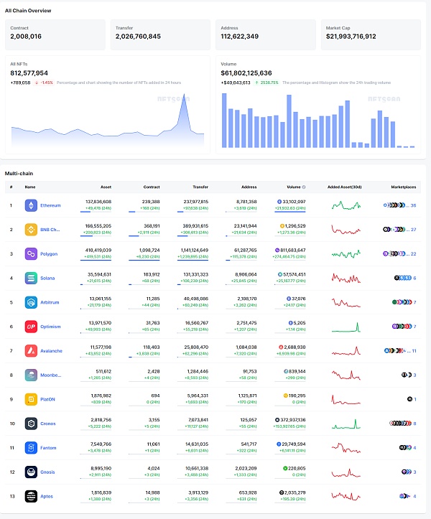Click the Fantom chain logo icon
Image resolution: width=431 pixels, height=519 pixels.
(x=31, y=448)
